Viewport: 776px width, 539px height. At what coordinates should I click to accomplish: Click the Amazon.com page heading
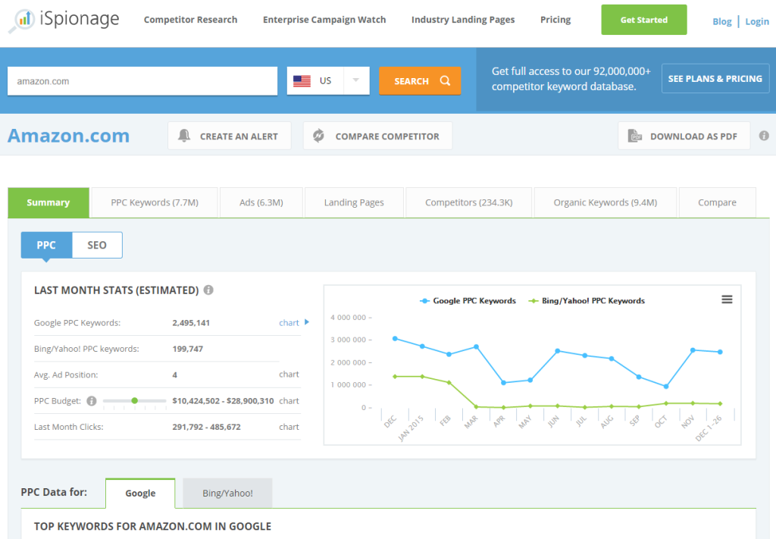[68, 136]
